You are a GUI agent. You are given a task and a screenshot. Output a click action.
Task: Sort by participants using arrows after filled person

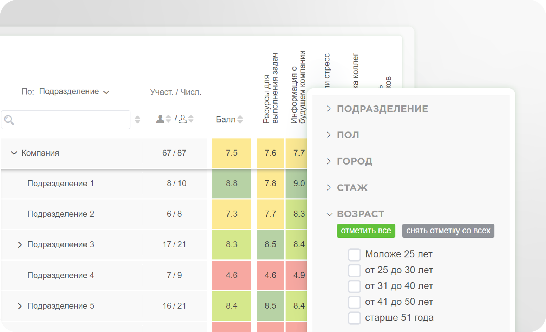click(168, 119)
